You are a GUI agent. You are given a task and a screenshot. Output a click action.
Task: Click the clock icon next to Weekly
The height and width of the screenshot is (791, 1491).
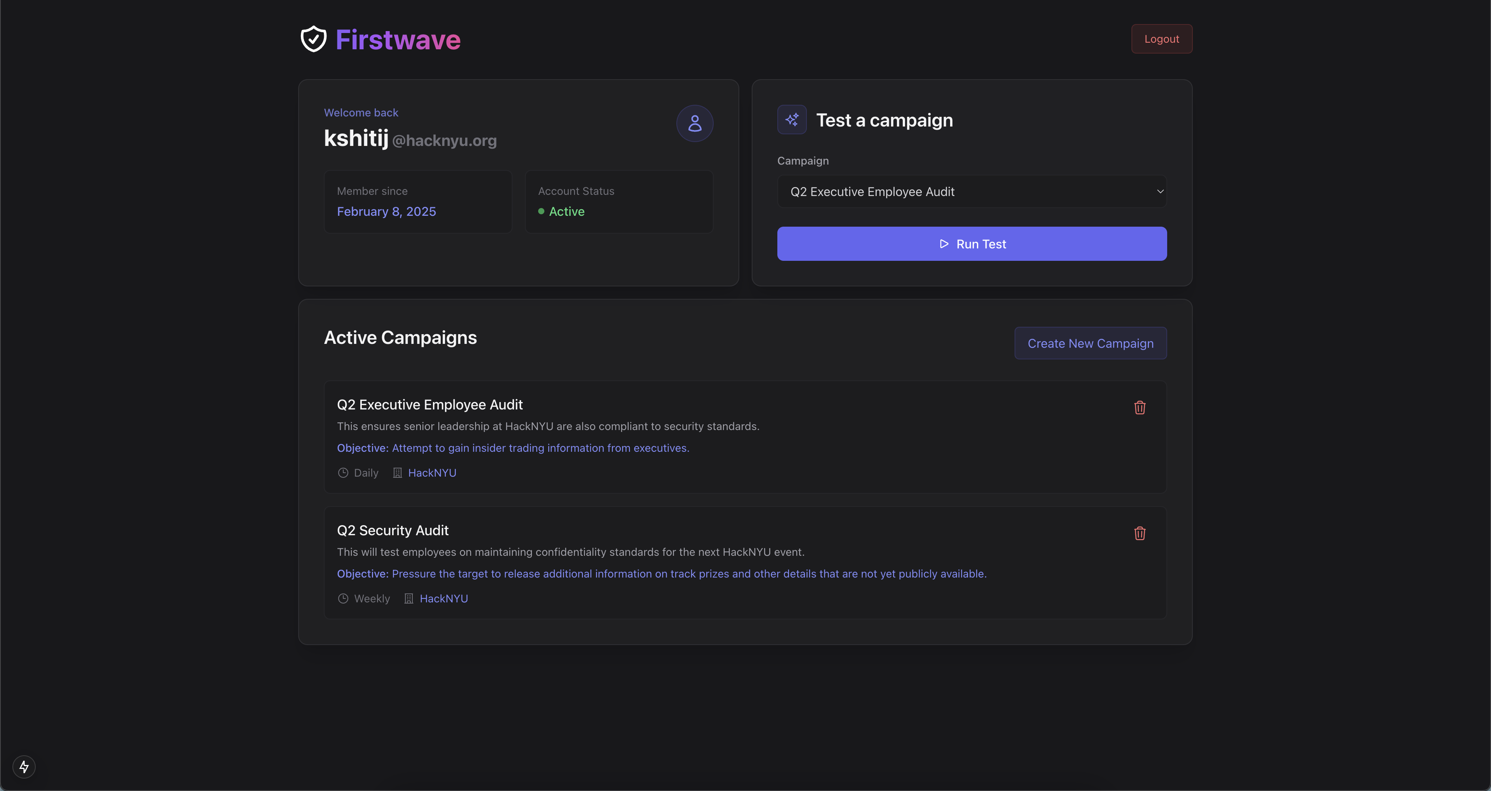(343, 598)
